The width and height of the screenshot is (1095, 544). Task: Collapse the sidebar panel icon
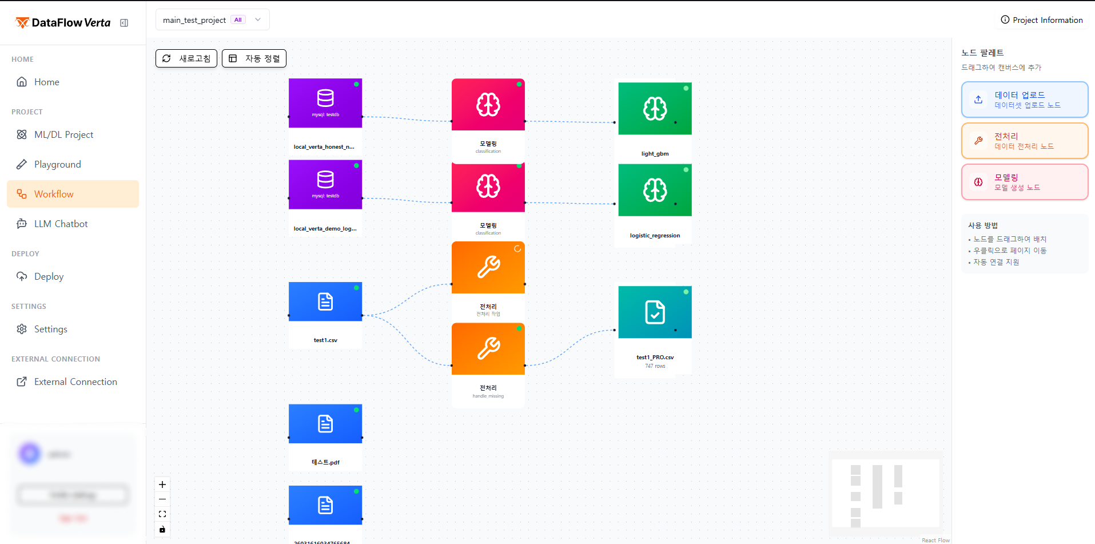pyautogui.click(x=124, y=23)
